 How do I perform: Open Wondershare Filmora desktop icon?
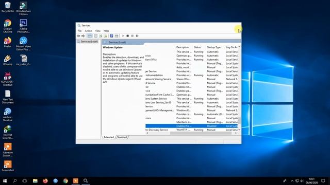pyautogui.click(x=23, y=8)
